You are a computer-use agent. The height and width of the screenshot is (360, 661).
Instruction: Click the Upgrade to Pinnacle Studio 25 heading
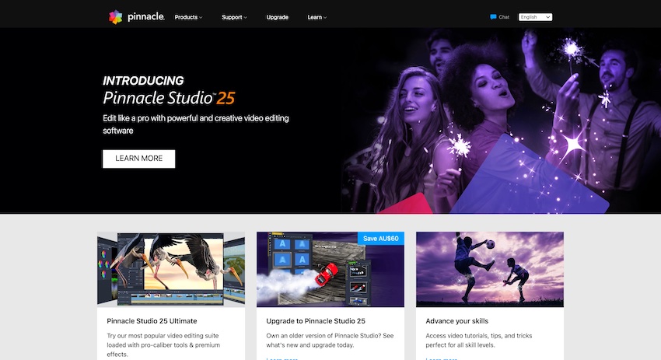pos(316,321)
